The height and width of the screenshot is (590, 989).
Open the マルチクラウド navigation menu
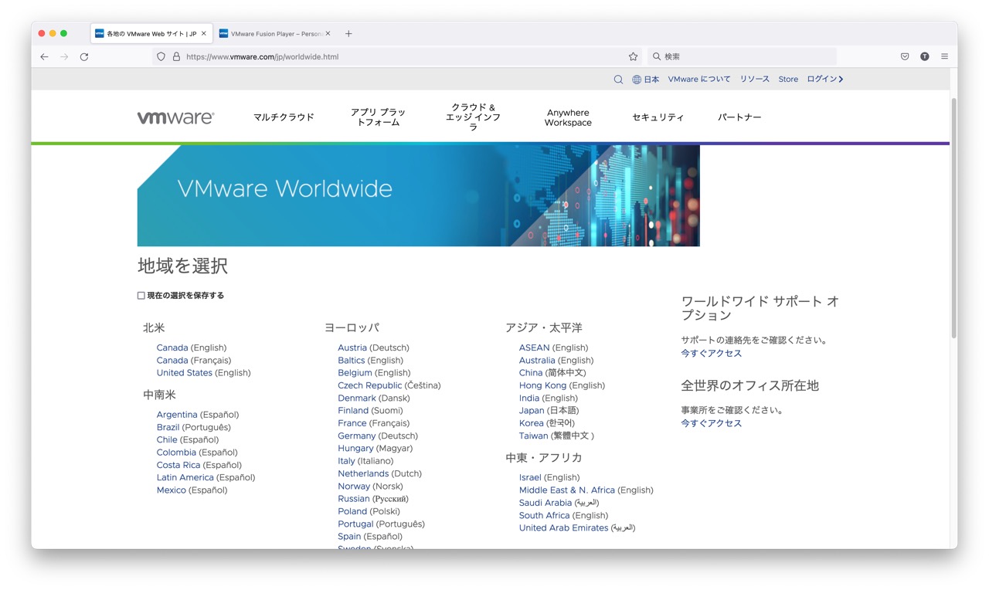tap(284, 117)
